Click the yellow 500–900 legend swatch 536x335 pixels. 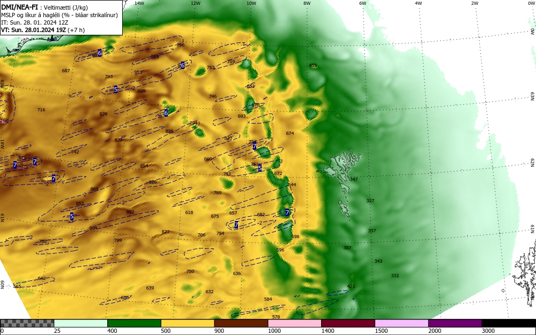pos(188,323)
